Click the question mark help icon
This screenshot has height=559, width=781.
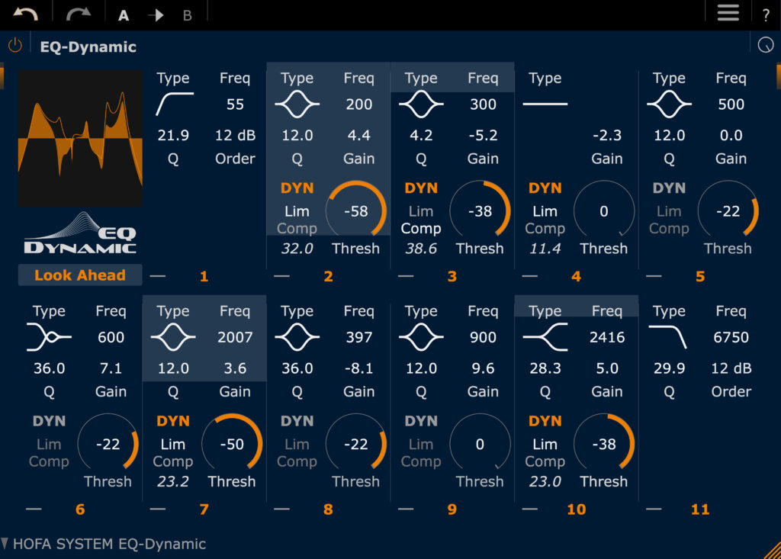click(766, 14)
